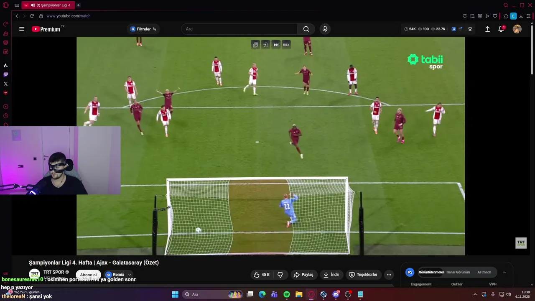
Task: Open a new browser tab
Action: click(x=78, y=5)
